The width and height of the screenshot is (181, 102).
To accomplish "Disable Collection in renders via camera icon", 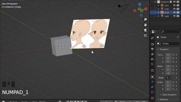I will pos(178,2).
